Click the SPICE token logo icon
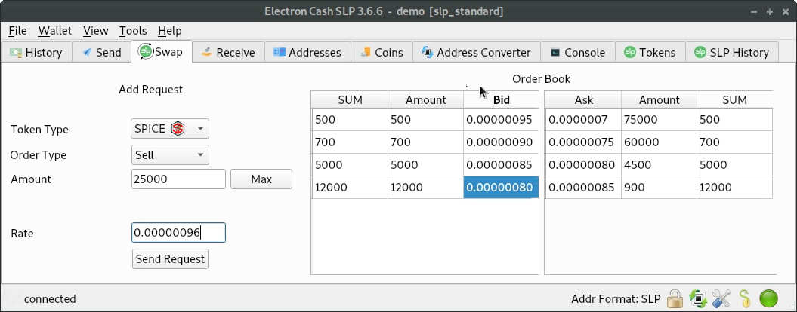 (178, 129)
